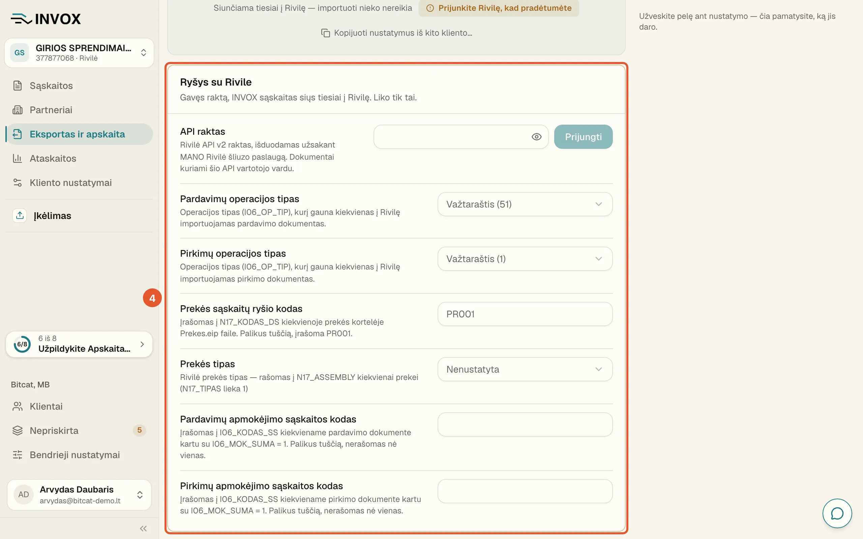Click the Partneriai building icon
The width and height of the screenshot is (863, 539).
coord(18,110)
